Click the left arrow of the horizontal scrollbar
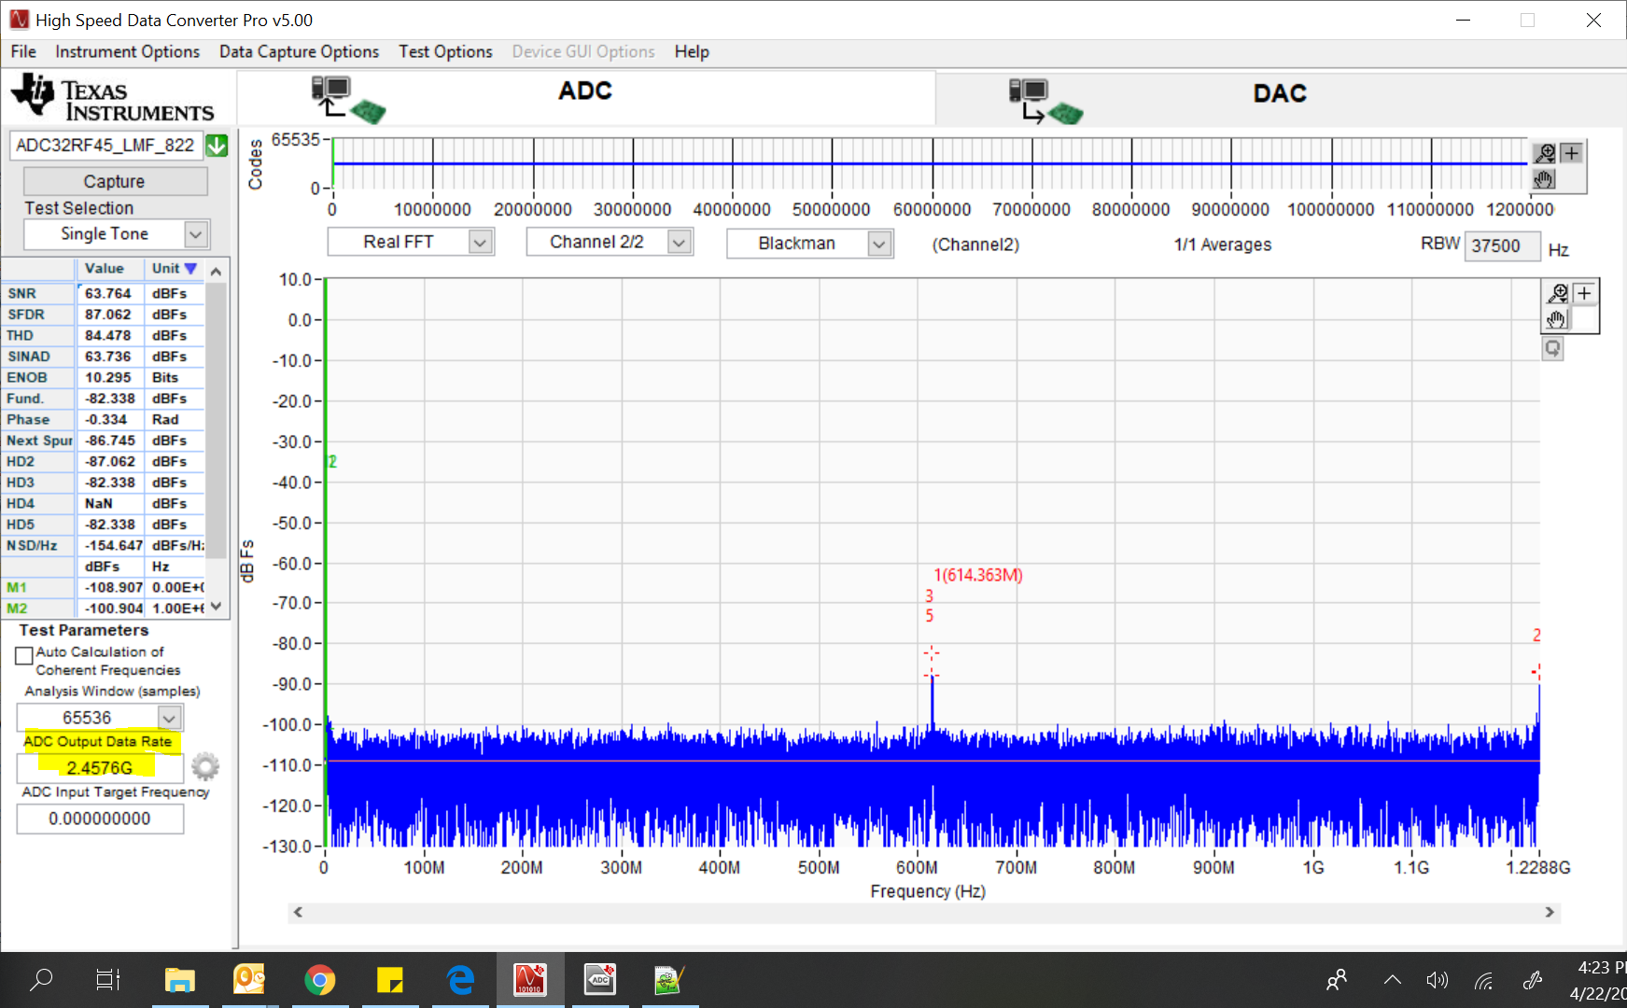Viewport: 1627px width, 1008px height. [298, 912]
